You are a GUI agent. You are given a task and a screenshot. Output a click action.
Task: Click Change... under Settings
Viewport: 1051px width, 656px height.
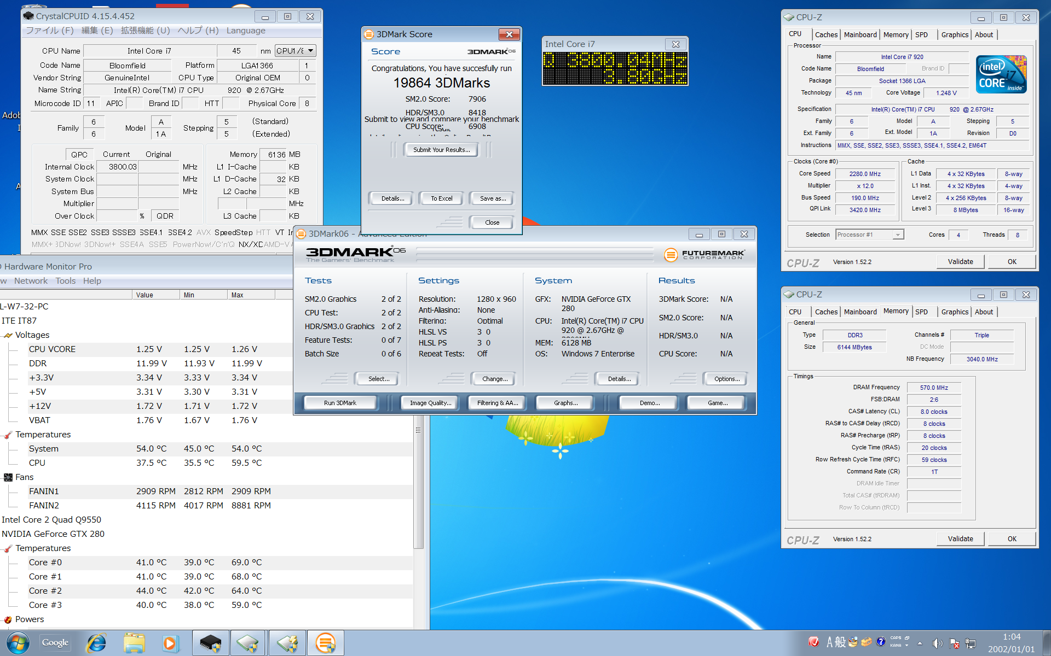pyautogui.click(x=495, y=379)
